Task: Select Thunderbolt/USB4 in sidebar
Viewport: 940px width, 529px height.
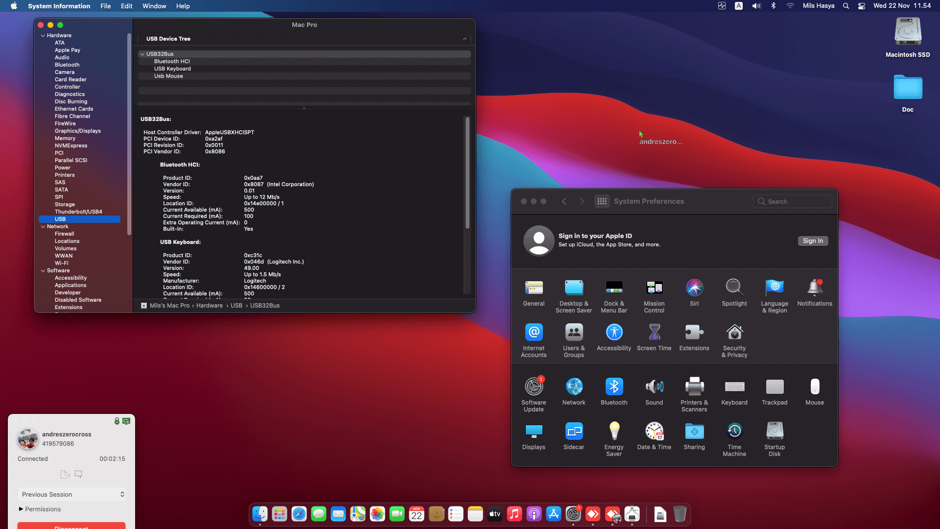Action: pyautogui.click(x=78, y=212)
